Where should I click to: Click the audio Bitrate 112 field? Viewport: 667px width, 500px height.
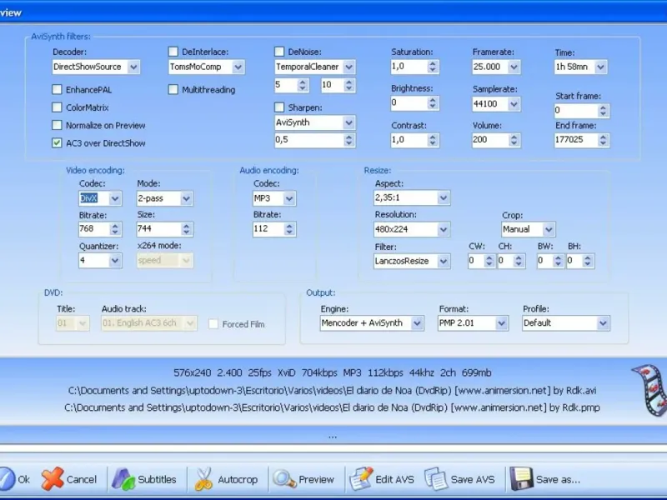click(x=268, y=228)
